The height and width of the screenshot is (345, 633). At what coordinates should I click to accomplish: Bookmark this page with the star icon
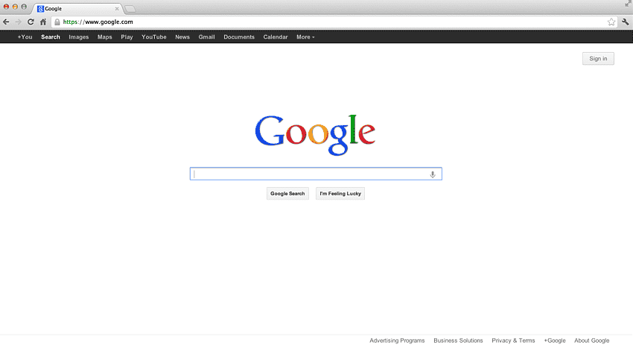[611, 22]
